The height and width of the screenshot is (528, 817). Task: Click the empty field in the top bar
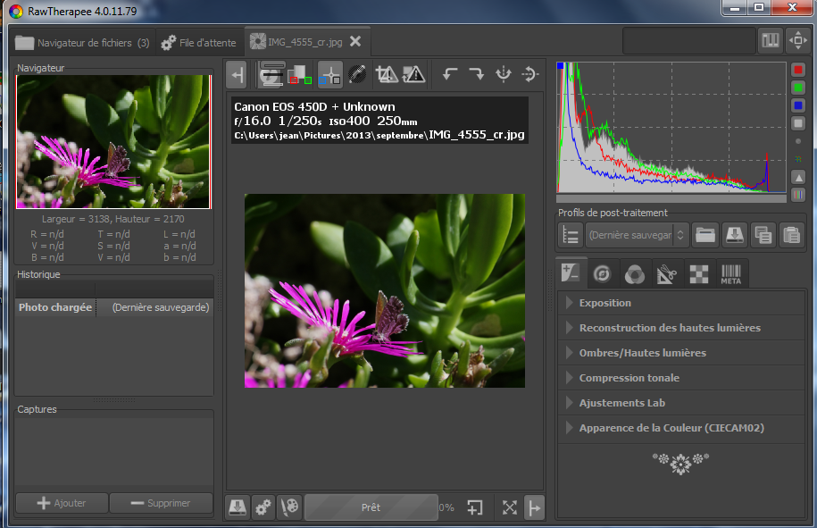click(x=688, y=41)
